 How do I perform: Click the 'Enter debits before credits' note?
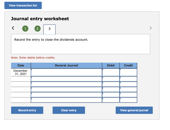coord(33,58)
